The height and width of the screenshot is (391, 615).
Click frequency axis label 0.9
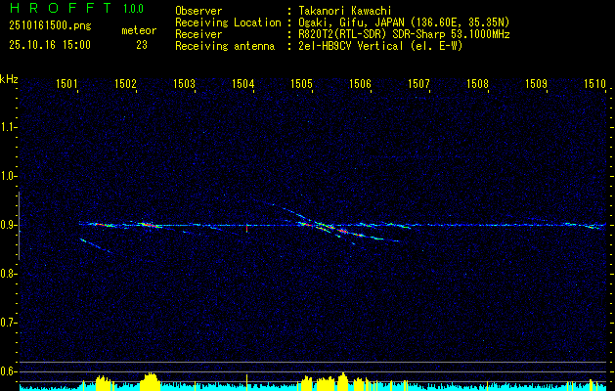point(7,225)
